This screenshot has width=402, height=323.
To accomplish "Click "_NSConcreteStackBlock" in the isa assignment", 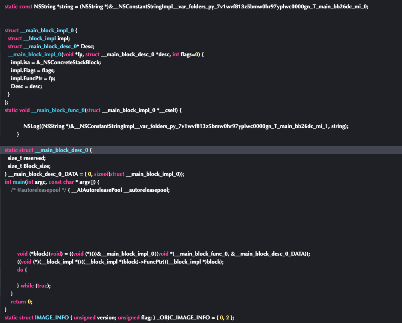I will [70, 62].
